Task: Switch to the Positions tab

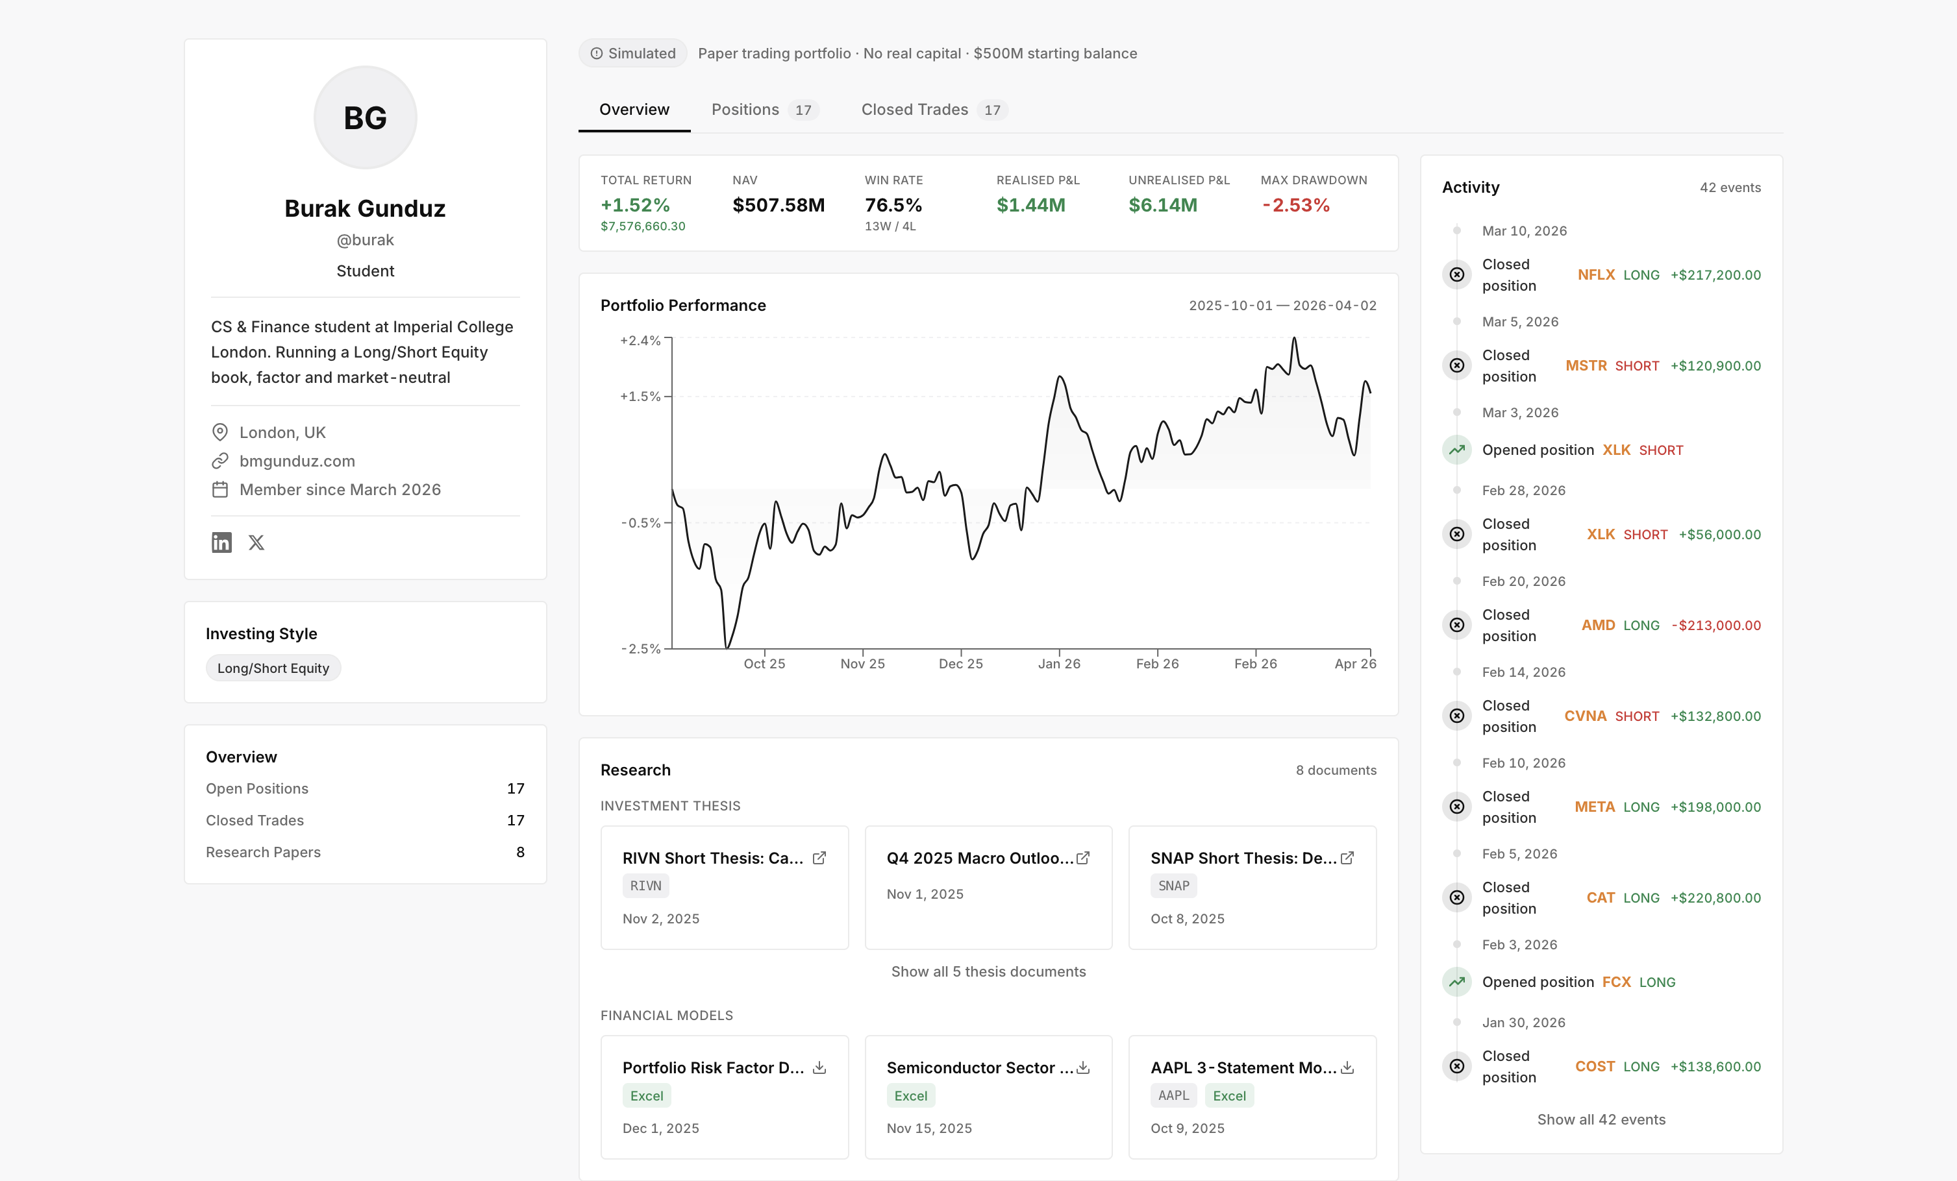Action: coord(762,110)
